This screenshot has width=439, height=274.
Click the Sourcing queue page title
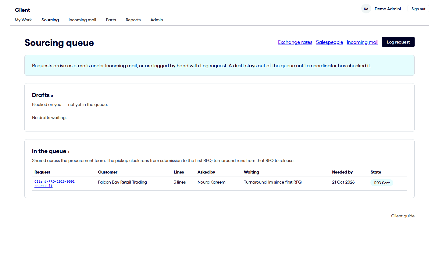[59, 43]
